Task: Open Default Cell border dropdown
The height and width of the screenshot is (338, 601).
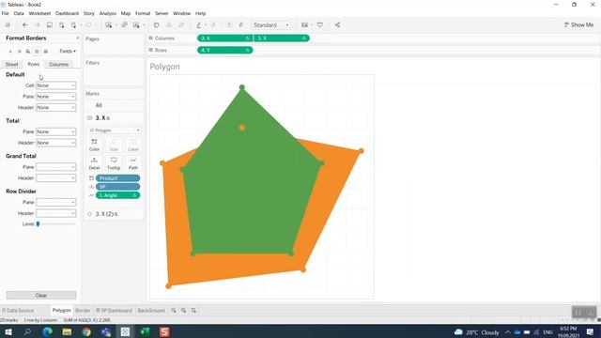Action: click(x=56, y=85)
